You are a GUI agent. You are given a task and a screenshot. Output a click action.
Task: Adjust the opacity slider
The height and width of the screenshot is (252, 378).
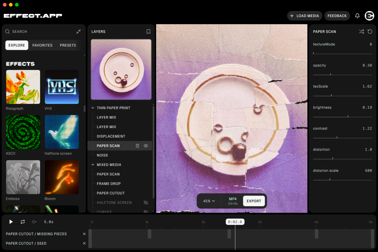tap(343, 74)
